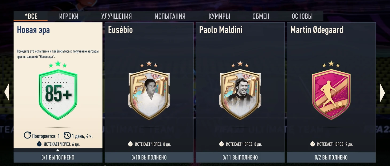Screen dimensions: 390x166
Task: Open the ОБМЕН tab
Action: pos(261,16)
